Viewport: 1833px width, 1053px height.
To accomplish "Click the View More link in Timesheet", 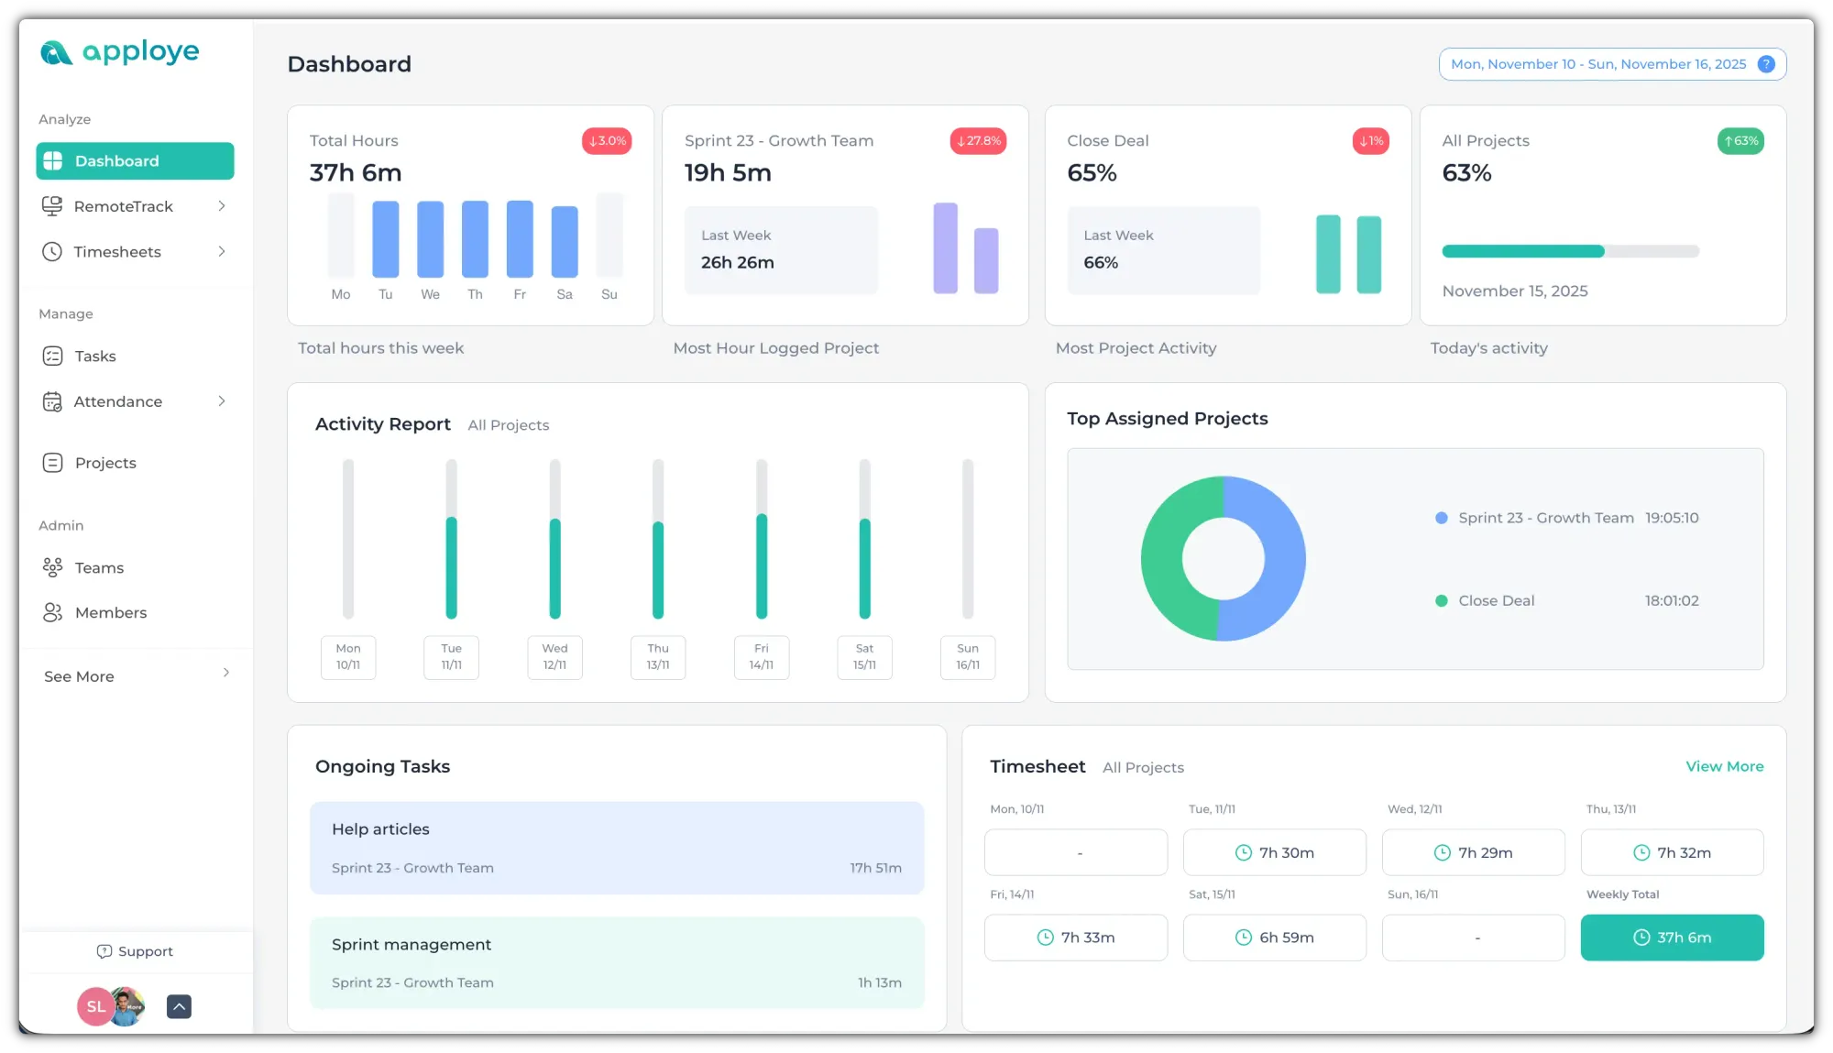I will 1724,766.
